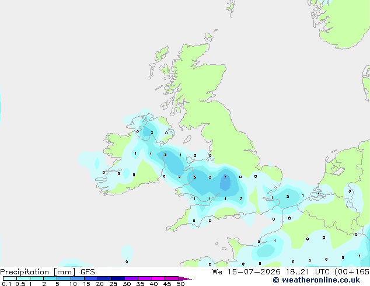Open the weatheronline.co.uk link

pyautogui.click(x=316, y=280)
